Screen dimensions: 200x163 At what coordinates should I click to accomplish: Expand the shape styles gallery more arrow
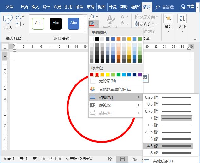[85, 30]
